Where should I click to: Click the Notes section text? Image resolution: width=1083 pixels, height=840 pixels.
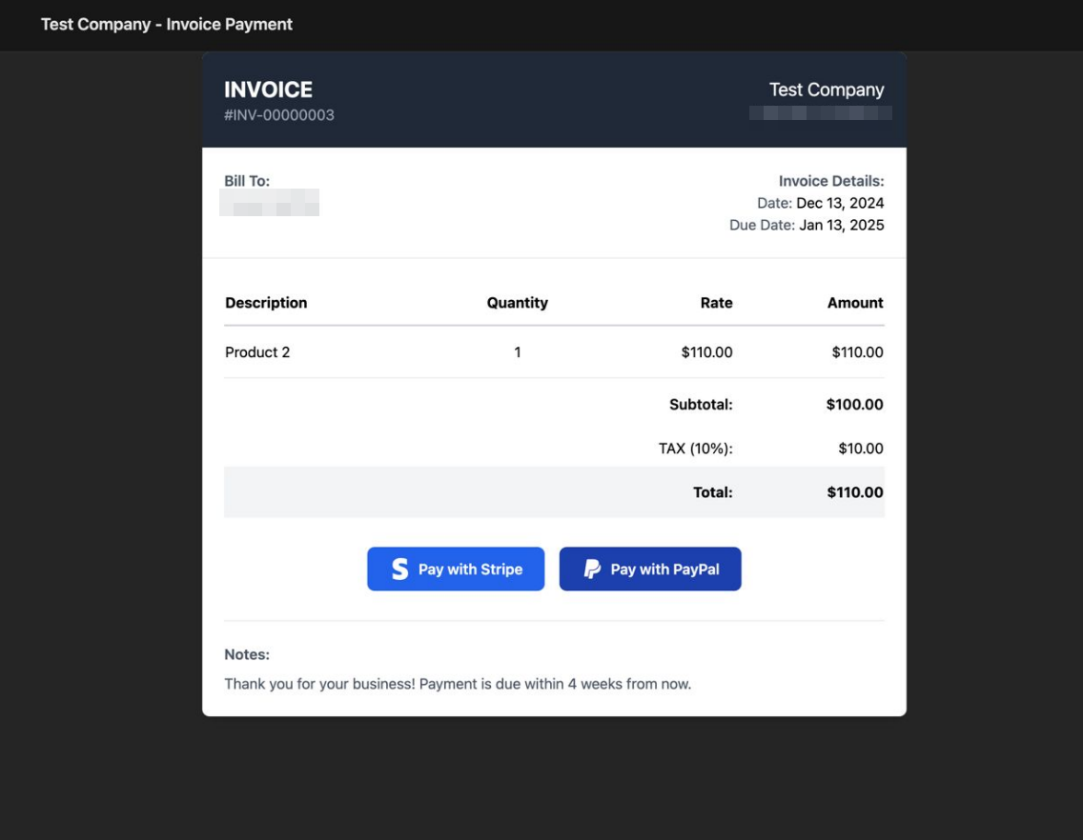[x=458, y=684]
